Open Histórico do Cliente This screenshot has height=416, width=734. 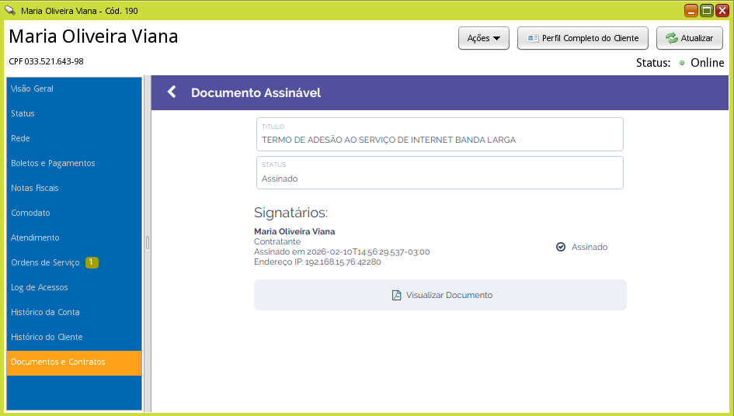click(74, 337)
